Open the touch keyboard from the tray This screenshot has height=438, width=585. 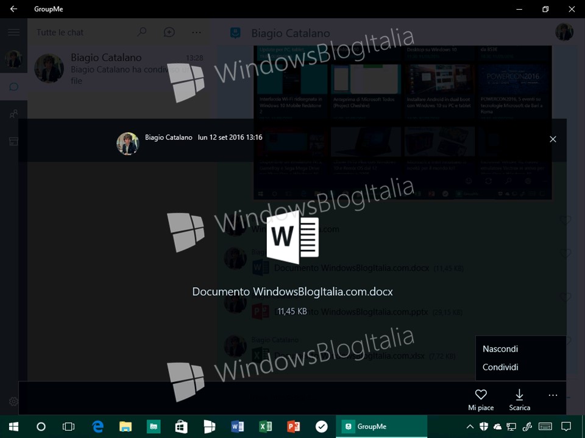[545, 426]
